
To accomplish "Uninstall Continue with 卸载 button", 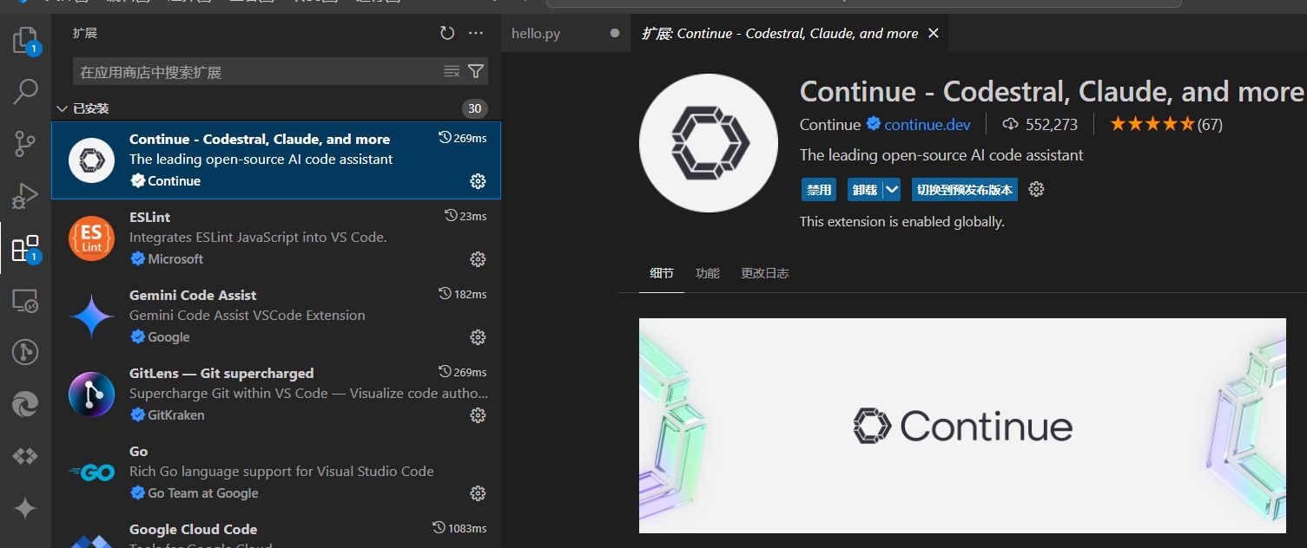I will click(865, 190).
